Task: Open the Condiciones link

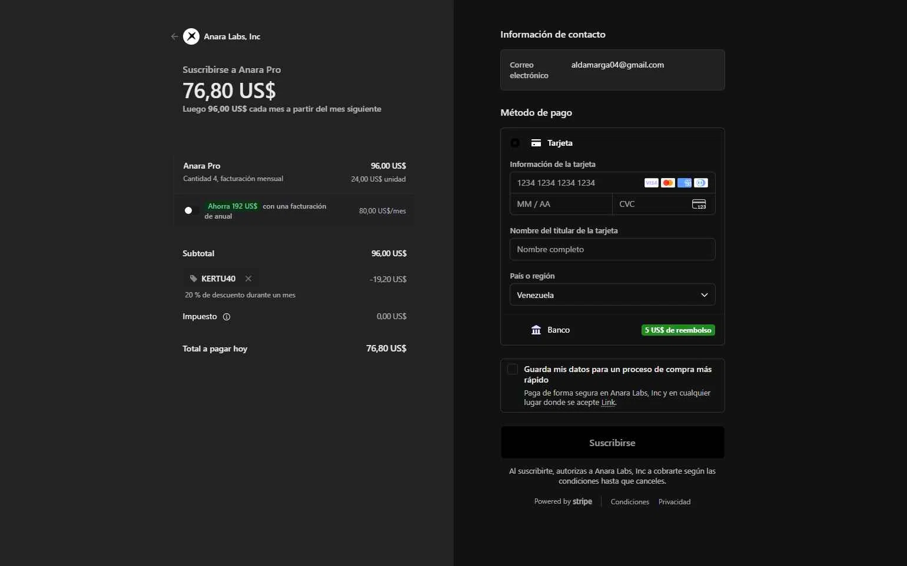Action: (630, 502)
